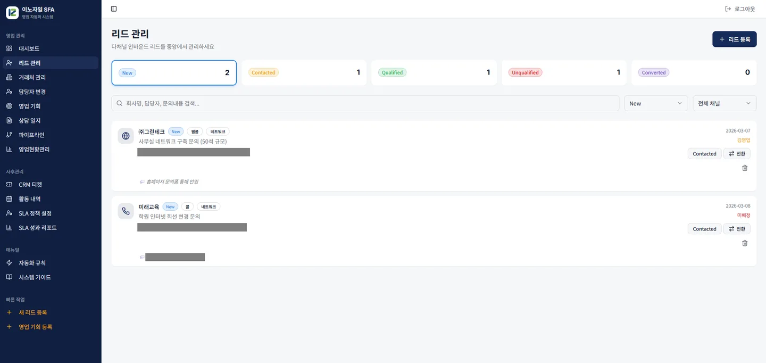Click the 상담 일지 calendar icon
The height and width of the screenshot is (363, 766).
tap(9, 120)
